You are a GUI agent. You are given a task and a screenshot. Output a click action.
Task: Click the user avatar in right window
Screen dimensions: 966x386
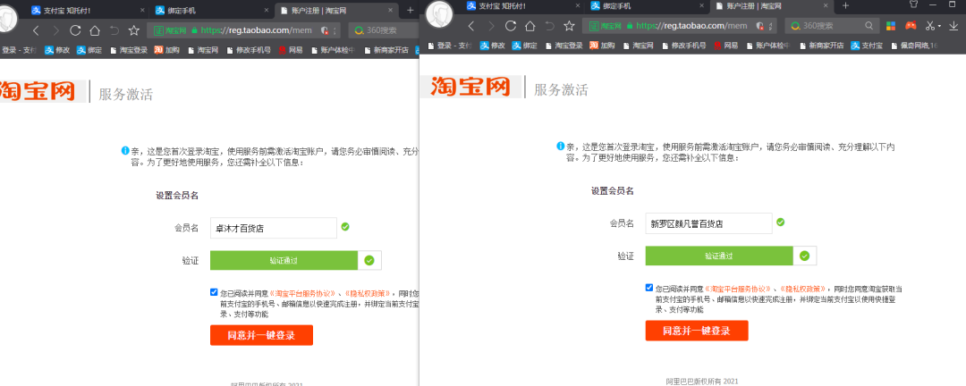[440, 15]
